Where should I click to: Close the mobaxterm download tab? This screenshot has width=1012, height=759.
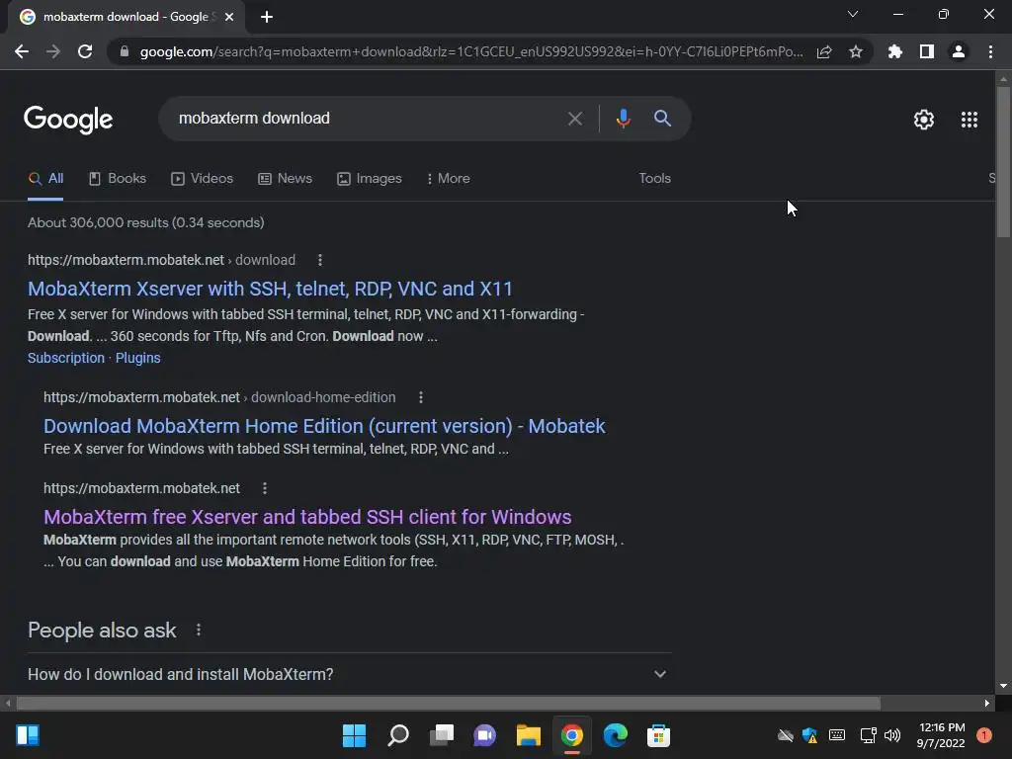click(229, 17)
